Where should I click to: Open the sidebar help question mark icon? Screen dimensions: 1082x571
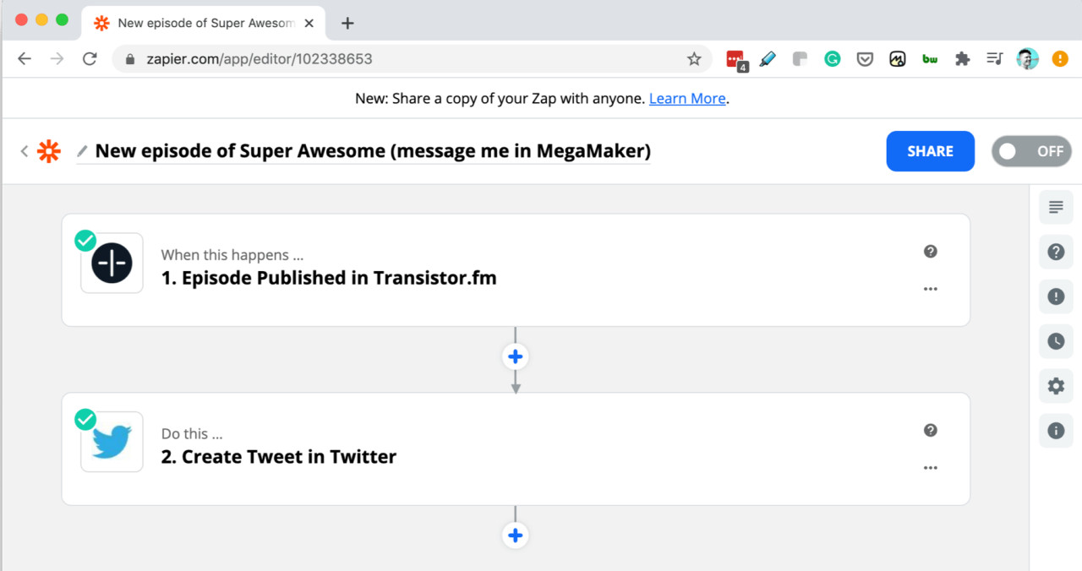point(1055,252)
